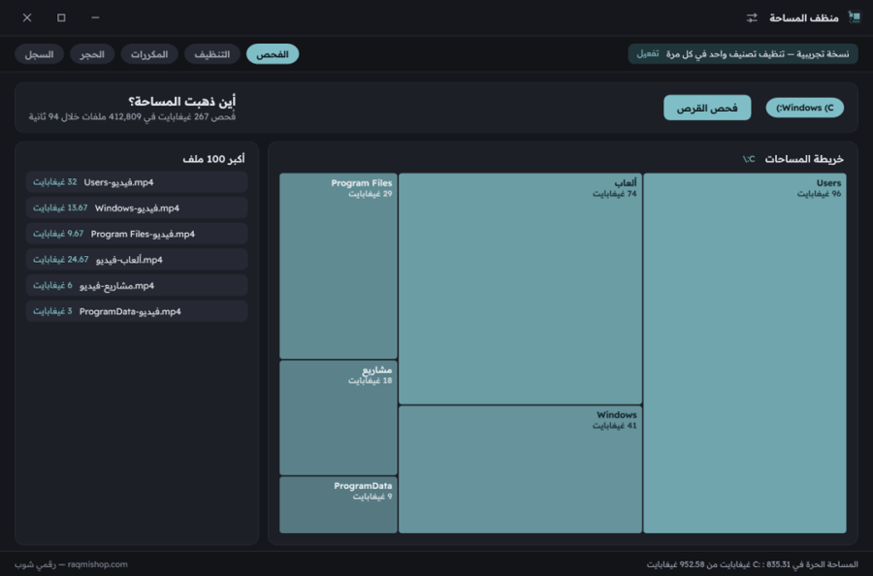873x576 pixels.
Task: Select the ألعاب 74 GB treemap block
Action: coord(520,288)
